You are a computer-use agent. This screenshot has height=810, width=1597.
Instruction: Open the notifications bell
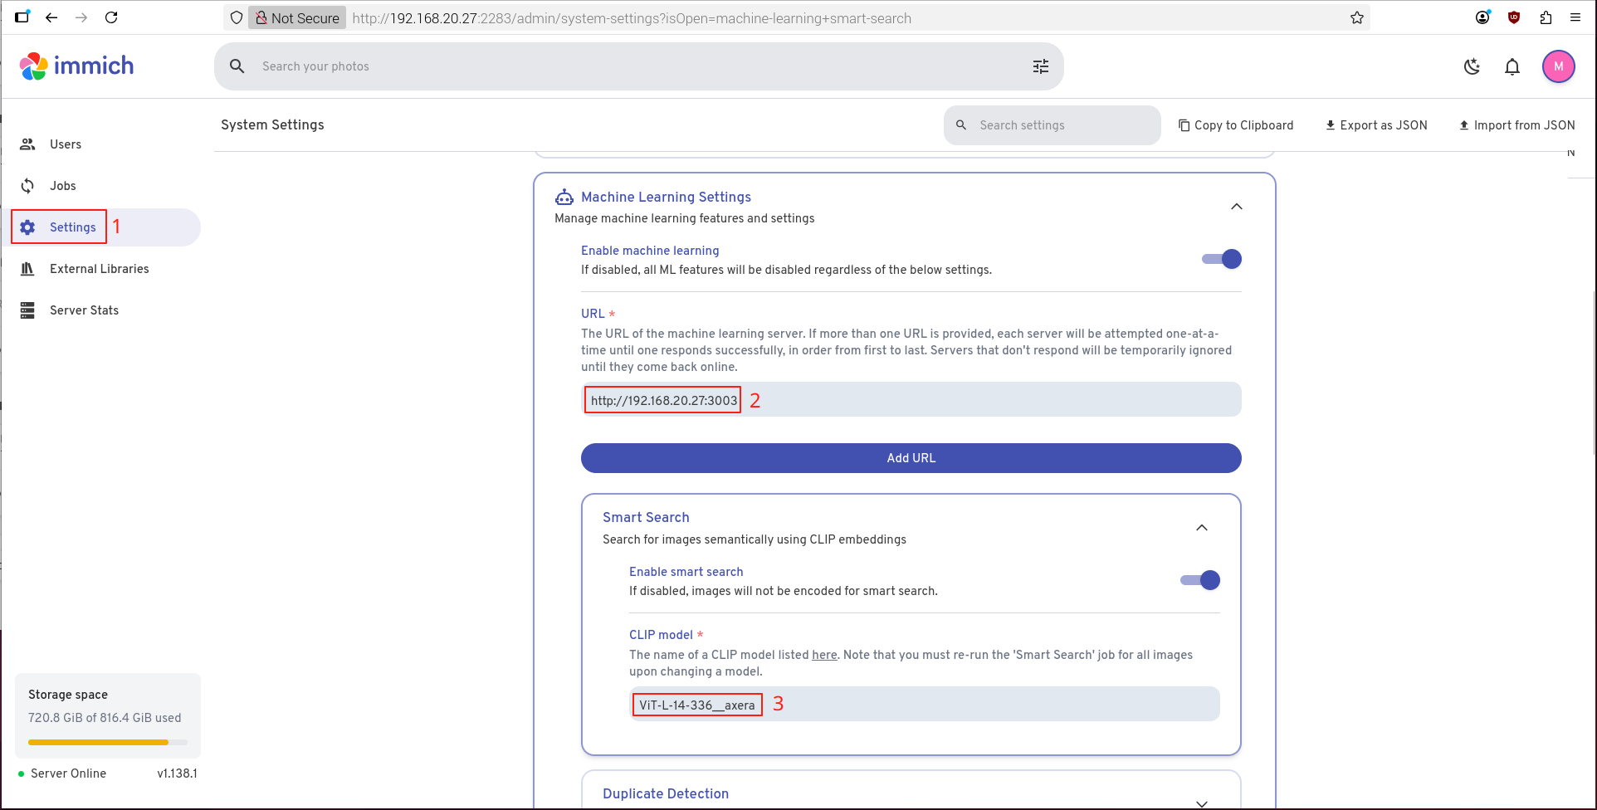pyautogui.click(x=1512, y=66)
